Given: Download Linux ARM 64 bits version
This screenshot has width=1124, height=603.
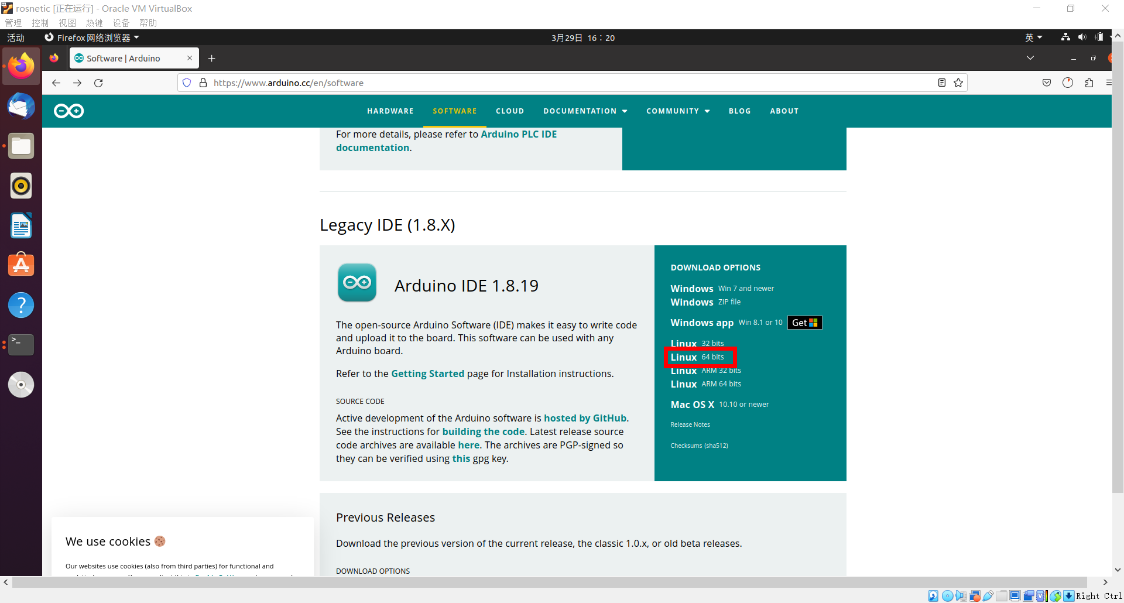Looking at the screenshot, I should coord(706,384).
